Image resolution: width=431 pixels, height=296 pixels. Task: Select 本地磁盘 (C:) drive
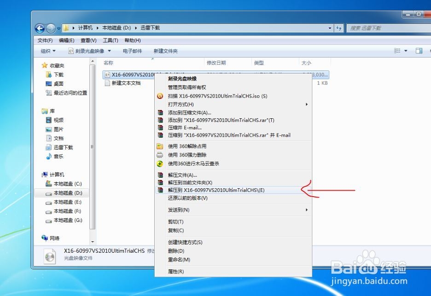point(64,184)
